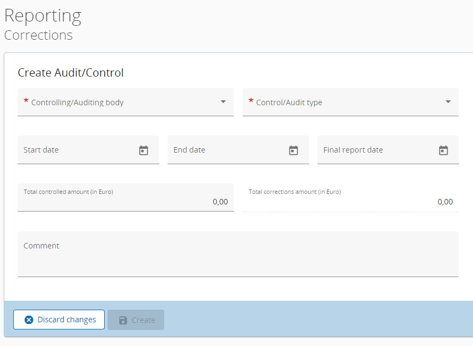
Task: Focus the Start date text field
Action: [77, 150]
